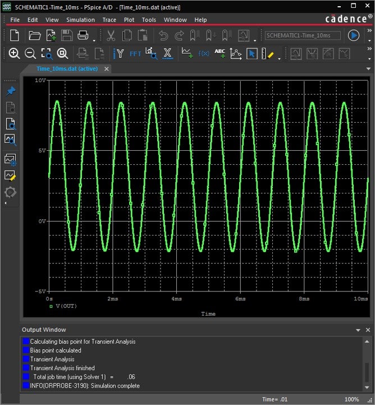Click the performance analysis chart magnifier icon
The height and width of the screenshot is (405, 375).
point(151,53)
